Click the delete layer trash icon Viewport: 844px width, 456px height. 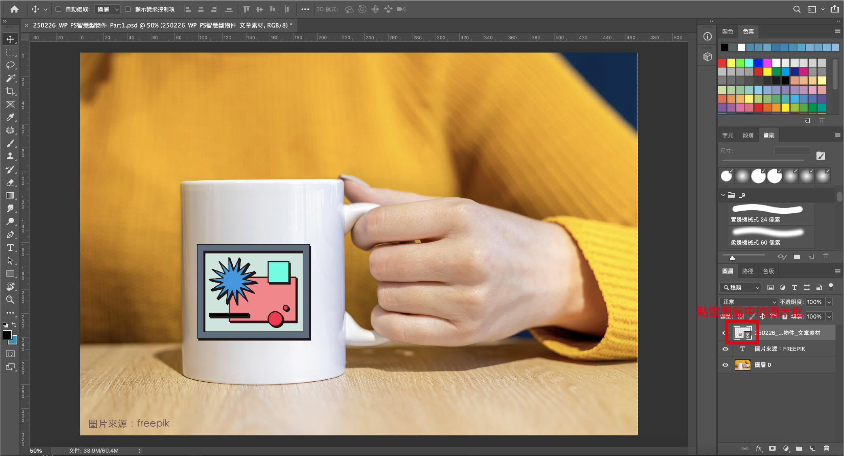(826, 448)
